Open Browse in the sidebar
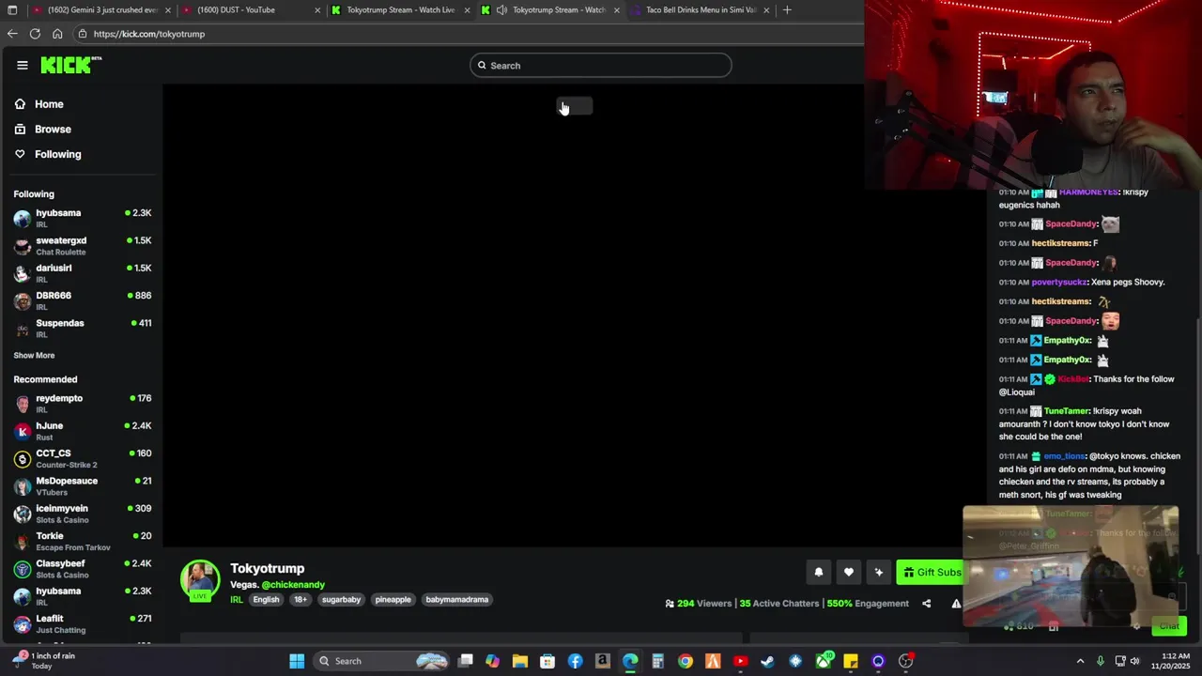 click(53, 130)
